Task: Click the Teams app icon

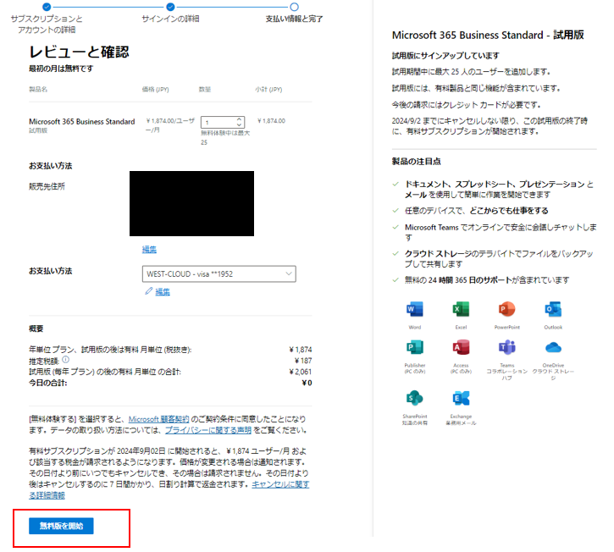Action: pos(506,347)
